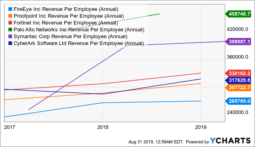Select the Proofpoint Inc Revenue Per Employee label
The image size is (255, 147).
tap(69, 16)
